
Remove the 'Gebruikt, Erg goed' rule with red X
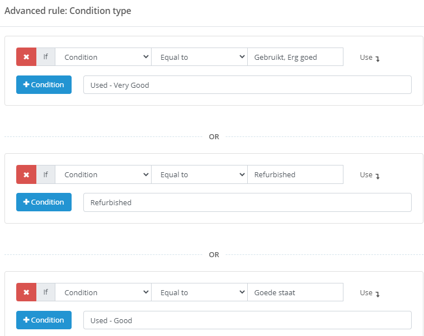pos(26,57)
